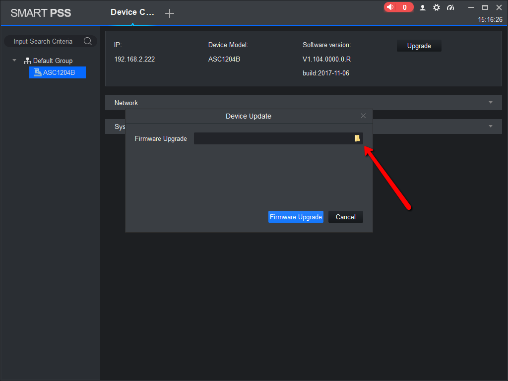This screenshot has height=381, width=508.
Task: Click the build:2017-11-06 text
Action: (x=326, y=73)
